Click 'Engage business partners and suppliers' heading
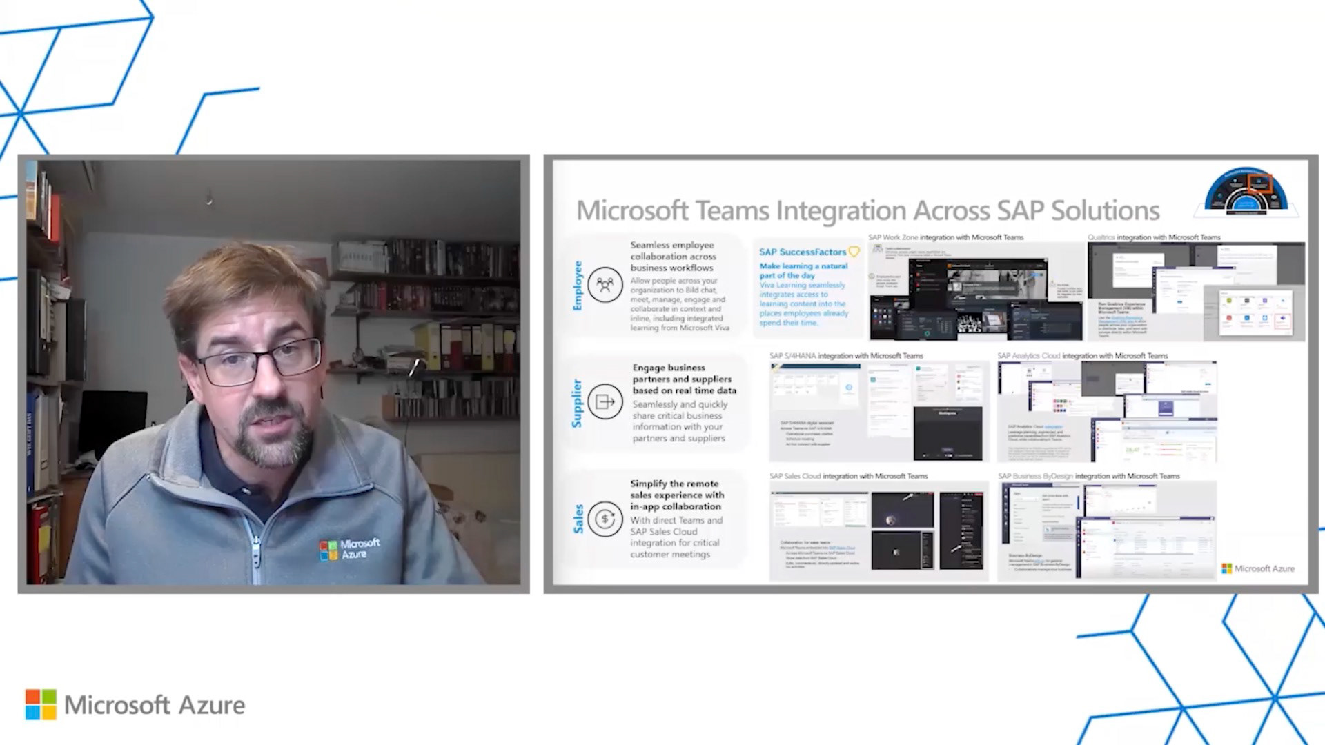 click(x=684, y=379)
